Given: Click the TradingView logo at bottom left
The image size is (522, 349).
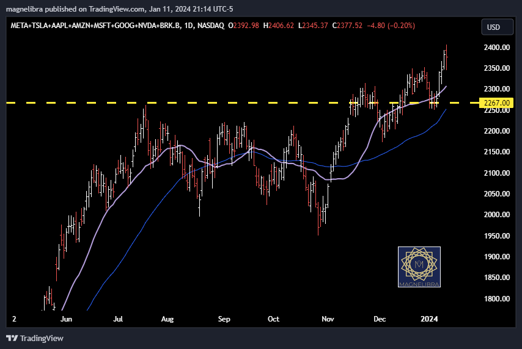Looking at the screenshot, I should pyautogui.click(x=35, y=339).
